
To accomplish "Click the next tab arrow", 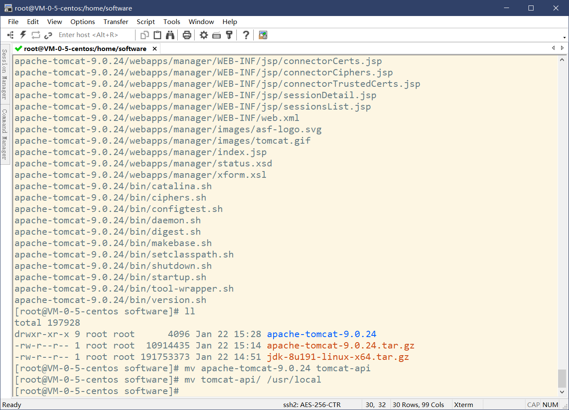I will click(562, 48).
